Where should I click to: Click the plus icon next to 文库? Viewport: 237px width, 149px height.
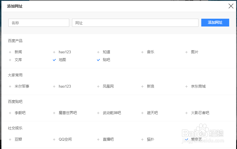pos(10,60)
